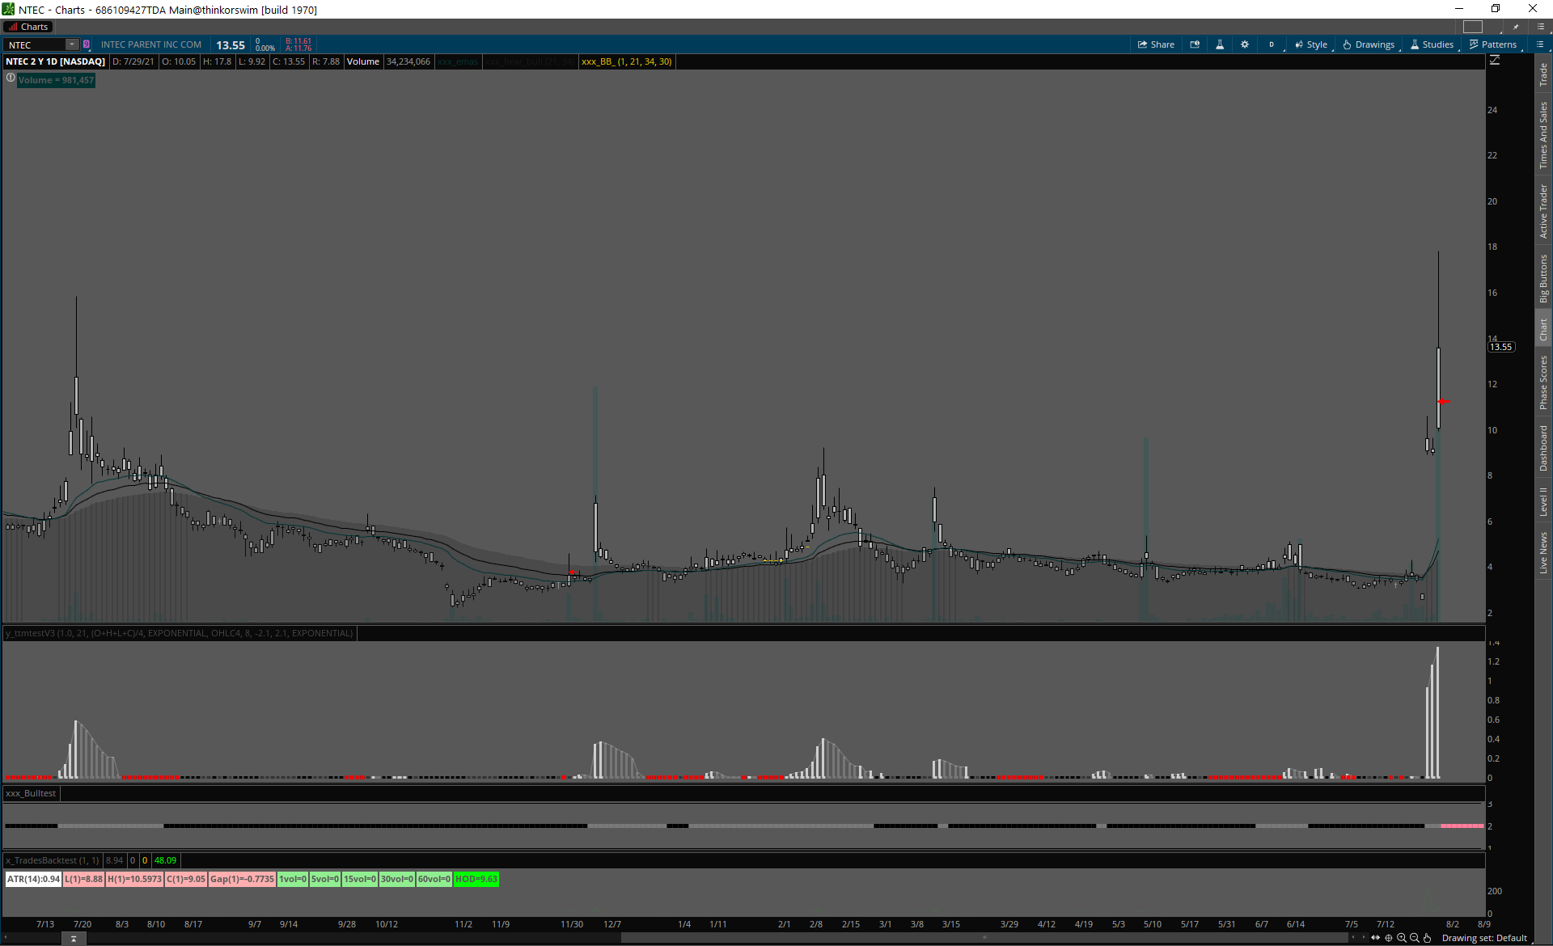The width and height of the screenshot is (1553, 946).
Task: Click the pin icon at top right
Action: 1516,27
